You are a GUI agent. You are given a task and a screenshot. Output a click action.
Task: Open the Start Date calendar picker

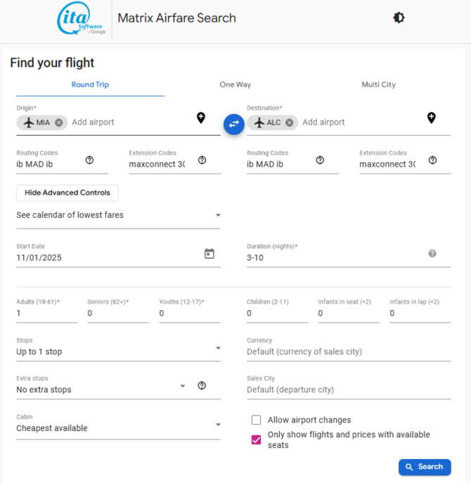[209, 254]
